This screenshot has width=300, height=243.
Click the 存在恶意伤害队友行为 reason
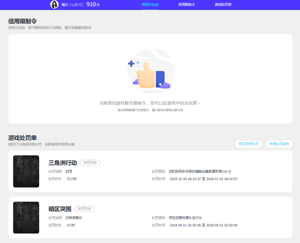pyautogui.click(x=185, y=218)
